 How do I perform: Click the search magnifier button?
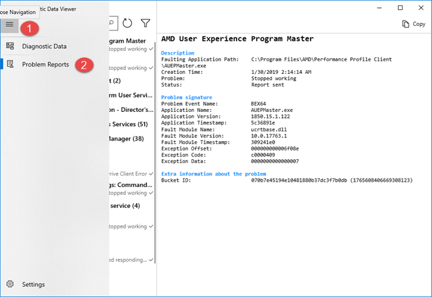pyautogui.click(x=113, y=23)
